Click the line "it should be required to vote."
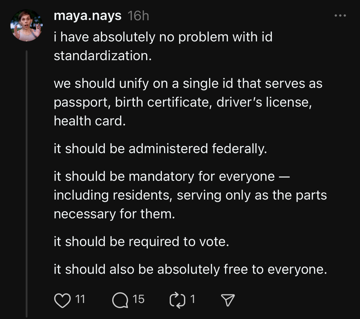The width and height of the screenshot is (360, 319). [141, 242]
